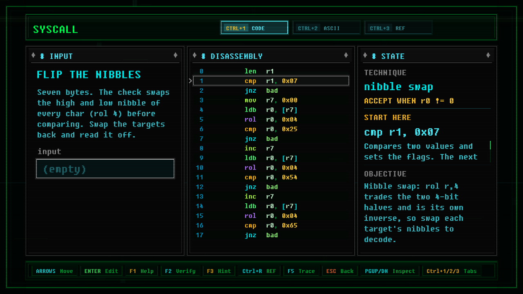Click the PGUP/DN Inspect shortcut
This screenshot has width=523, height=294.
tap(390, 271)
